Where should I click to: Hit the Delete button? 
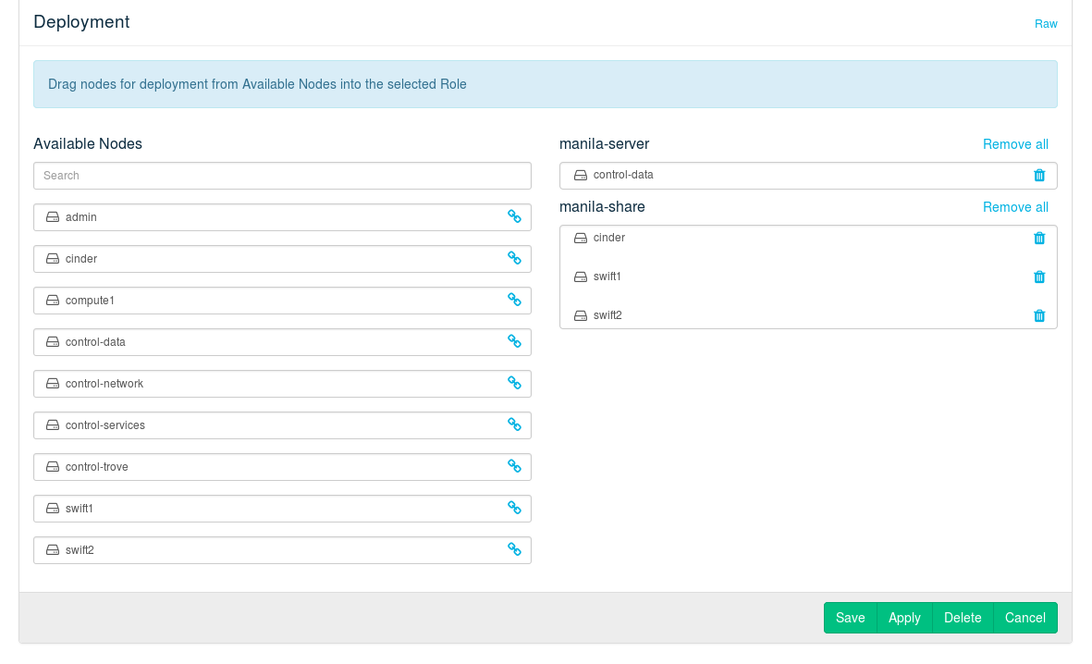click(x=963, y=618)
